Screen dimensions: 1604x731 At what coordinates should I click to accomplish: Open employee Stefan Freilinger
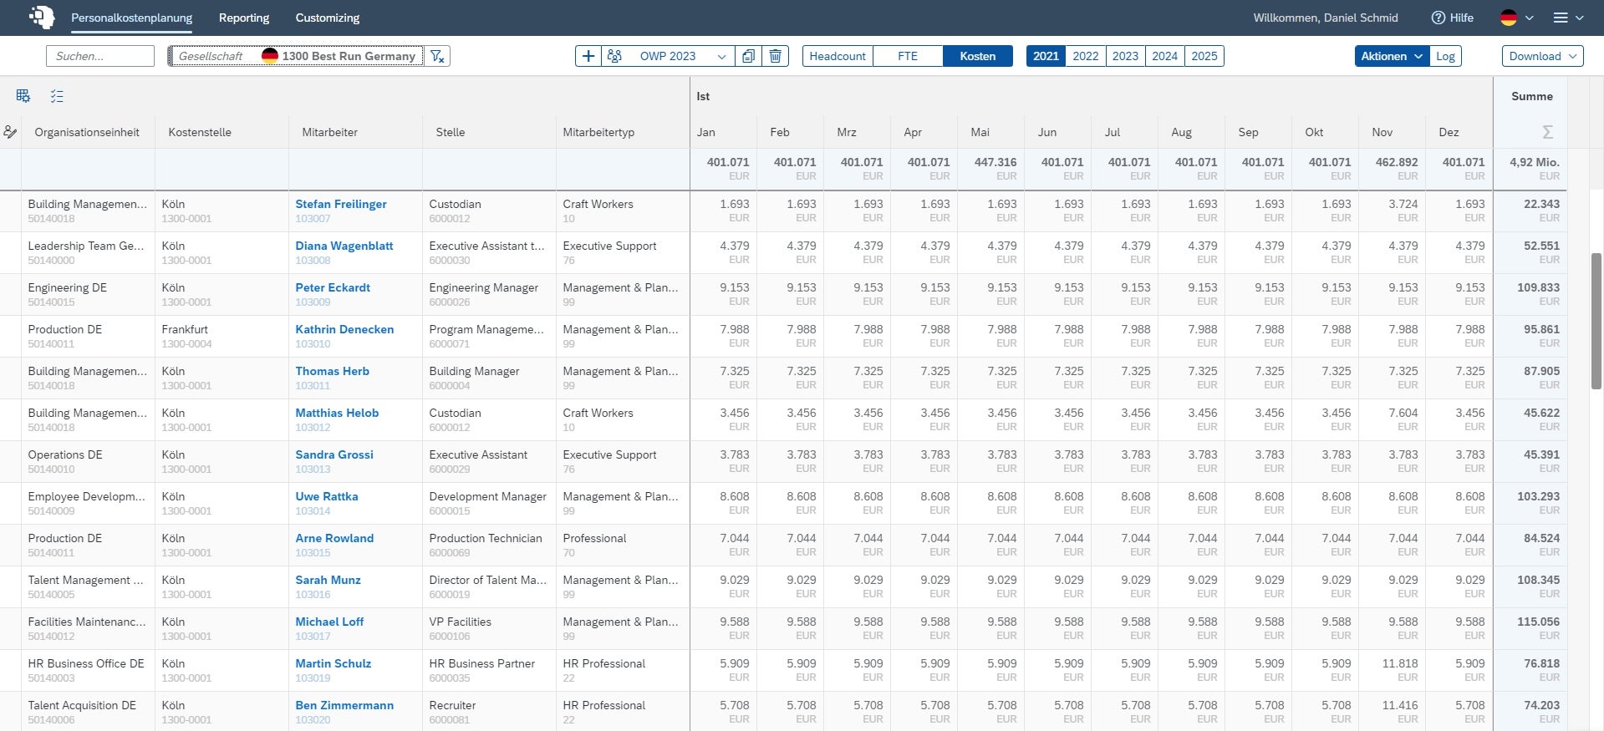(341, 204)
